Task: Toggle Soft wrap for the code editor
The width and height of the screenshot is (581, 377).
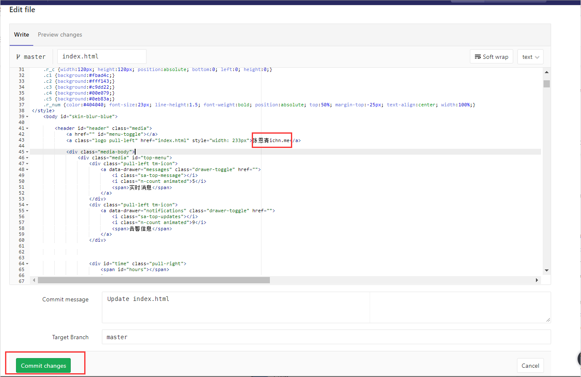Action: pos(491,56)
